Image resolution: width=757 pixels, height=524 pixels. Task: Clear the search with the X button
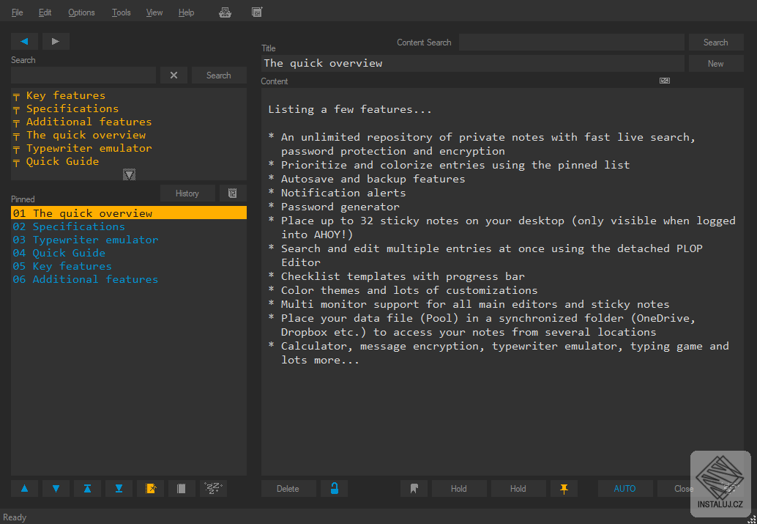174,75
